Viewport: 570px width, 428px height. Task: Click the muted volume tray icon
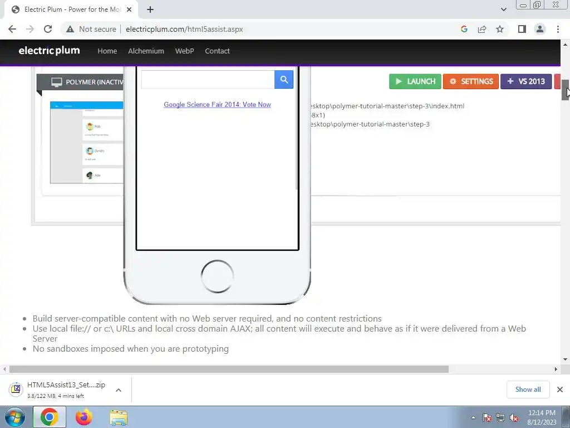click(x=514, y=417)
